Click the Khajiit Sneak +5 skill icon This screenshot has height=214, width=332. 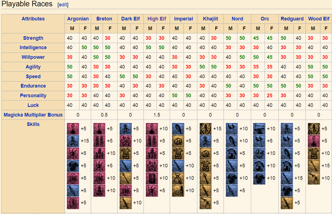(x=206, y=203)
